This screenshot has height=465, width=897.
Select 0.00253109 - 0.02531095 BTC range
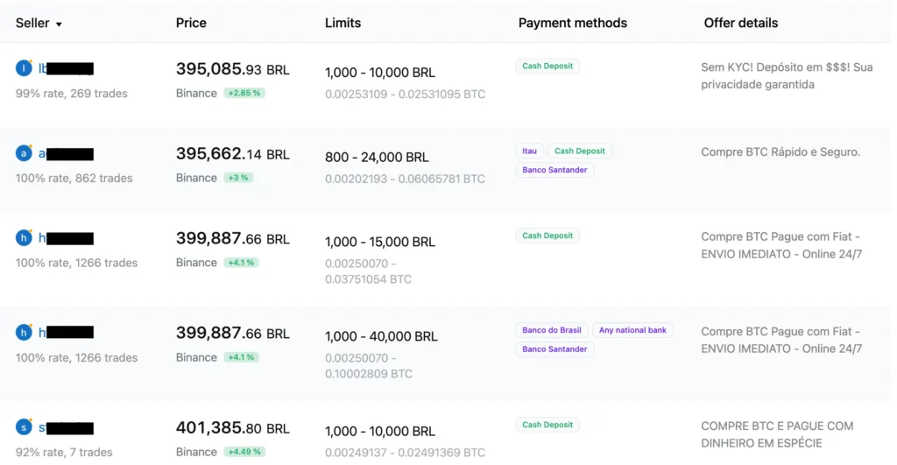[405, 94]
